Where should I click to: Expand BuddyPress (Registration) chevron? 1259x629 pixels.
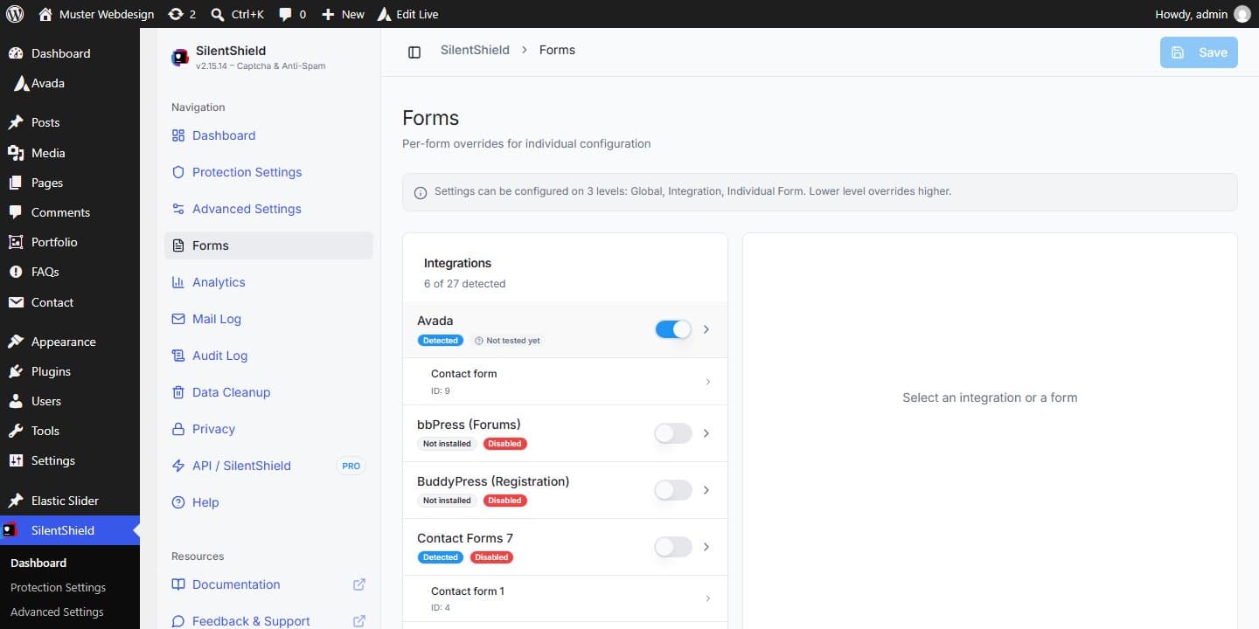[706, 490]
